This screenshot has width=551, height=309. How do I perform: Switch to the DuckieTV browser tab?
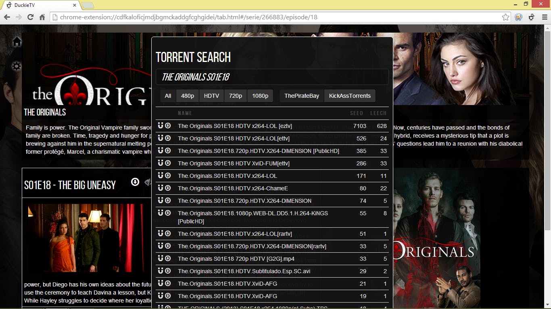pyautogui.click(x=40, y=5)
